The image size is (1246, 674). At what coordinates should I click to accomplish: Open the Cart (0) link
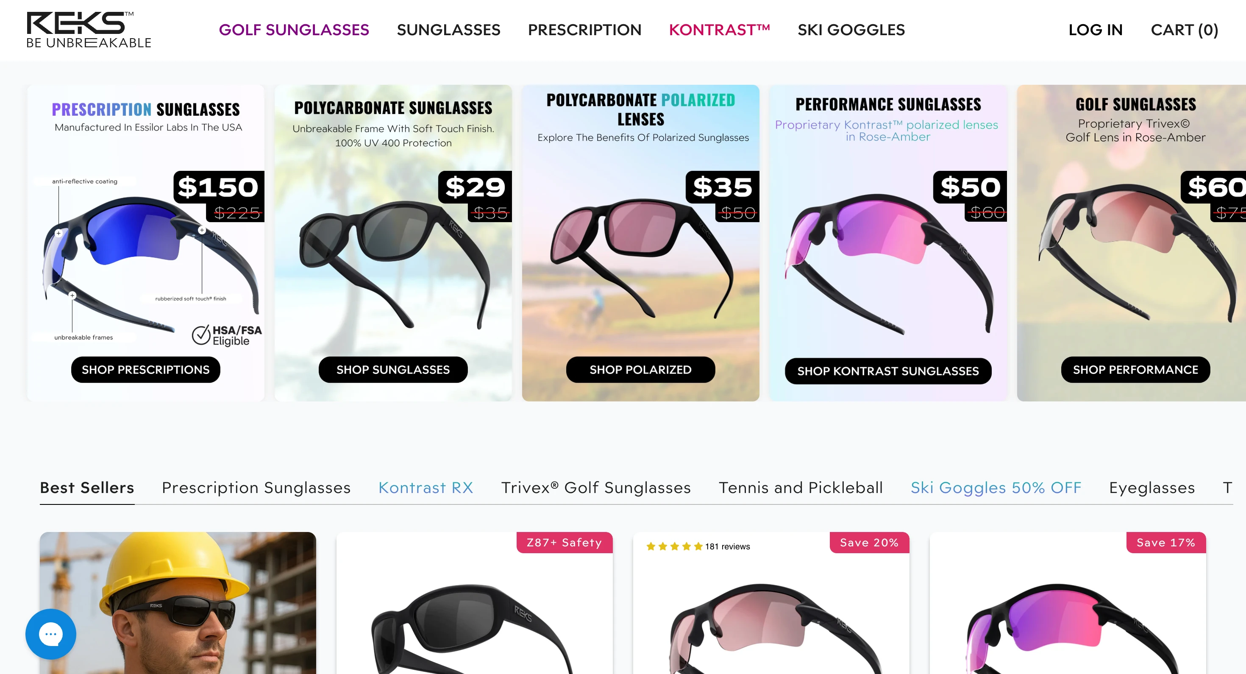(x=1185, y=30)
